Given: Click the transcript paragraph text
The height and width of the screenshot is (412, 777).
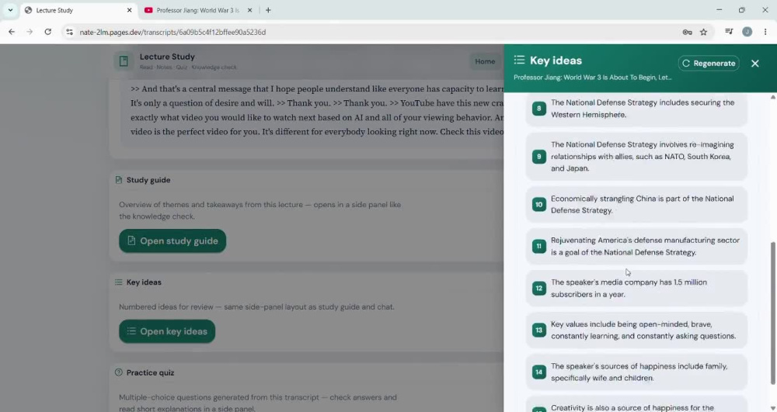Looking at the screenshot, I should click(x=317, y=110).
